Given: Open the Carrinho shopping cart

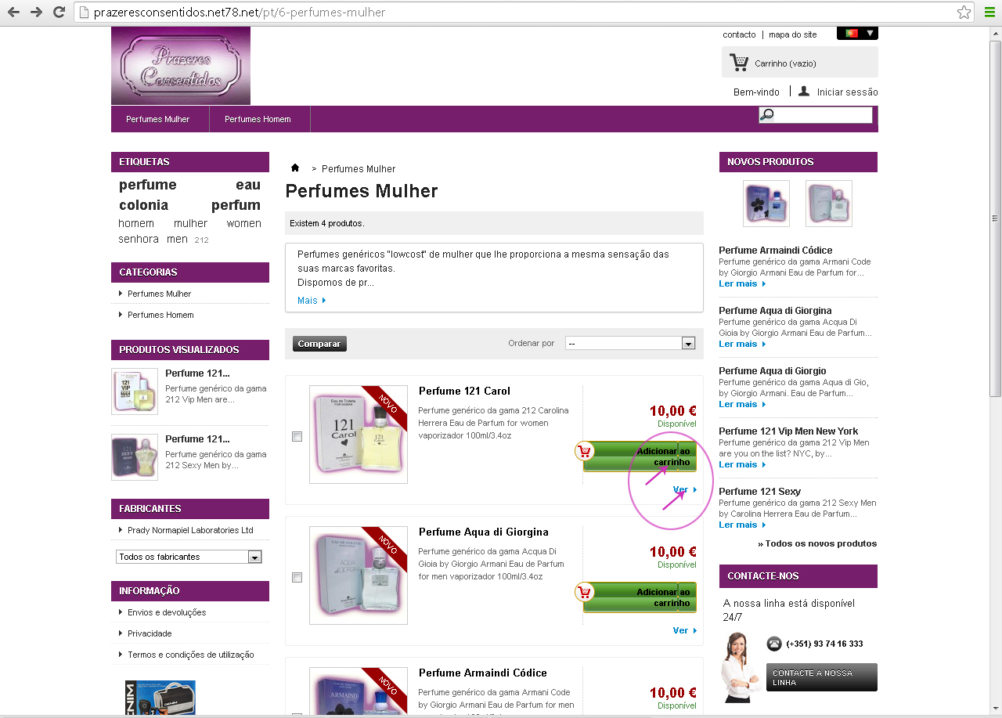Looking at the screenshot, I should click(x=799, y=62).
